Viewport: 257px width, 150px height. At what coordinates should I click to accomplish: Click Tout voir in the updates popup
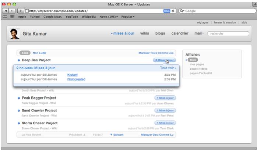click(168, 68)
